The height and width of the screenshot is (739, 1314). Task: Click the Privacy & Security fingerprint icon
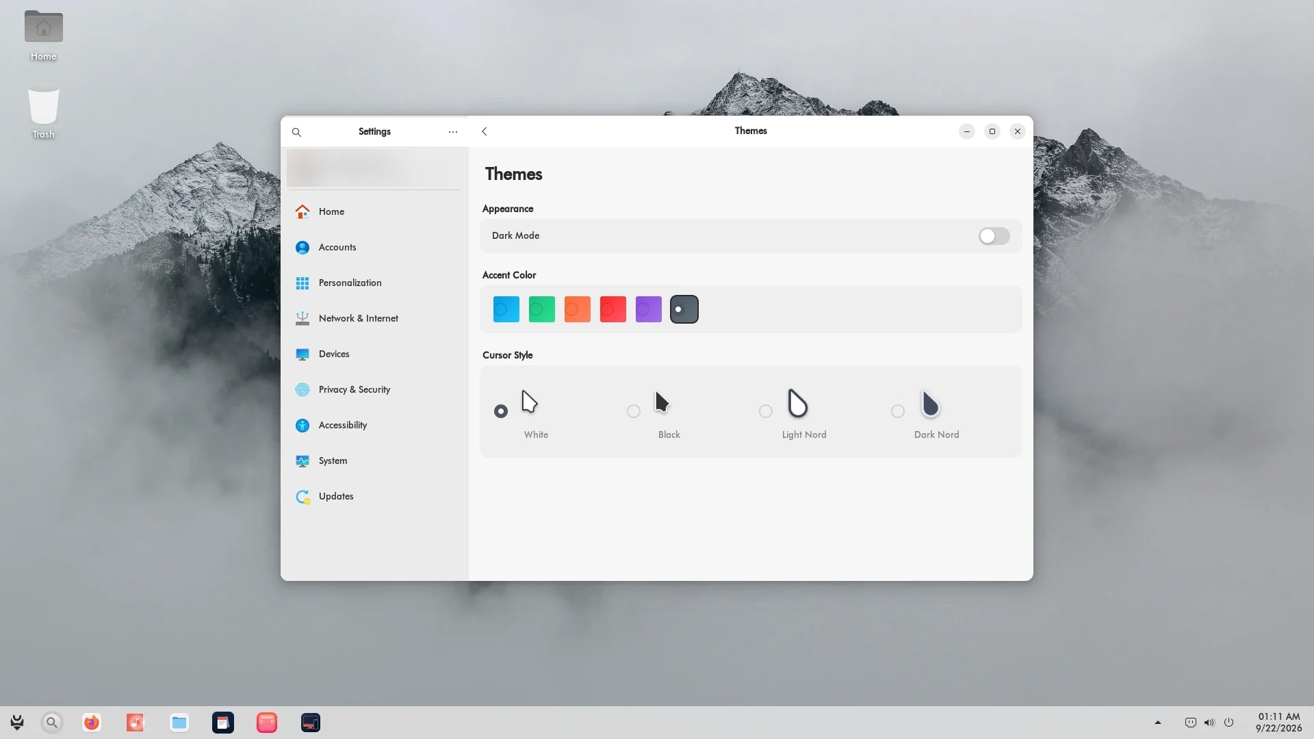tap(302, 389)
